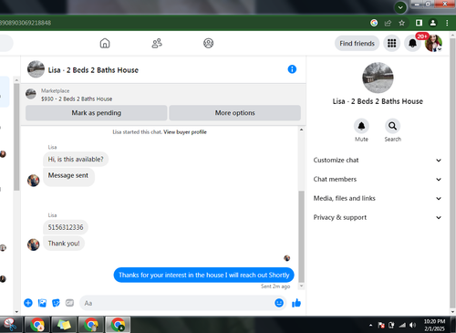Click the listing thumbnail in chat header

click(x=36, y=69)
